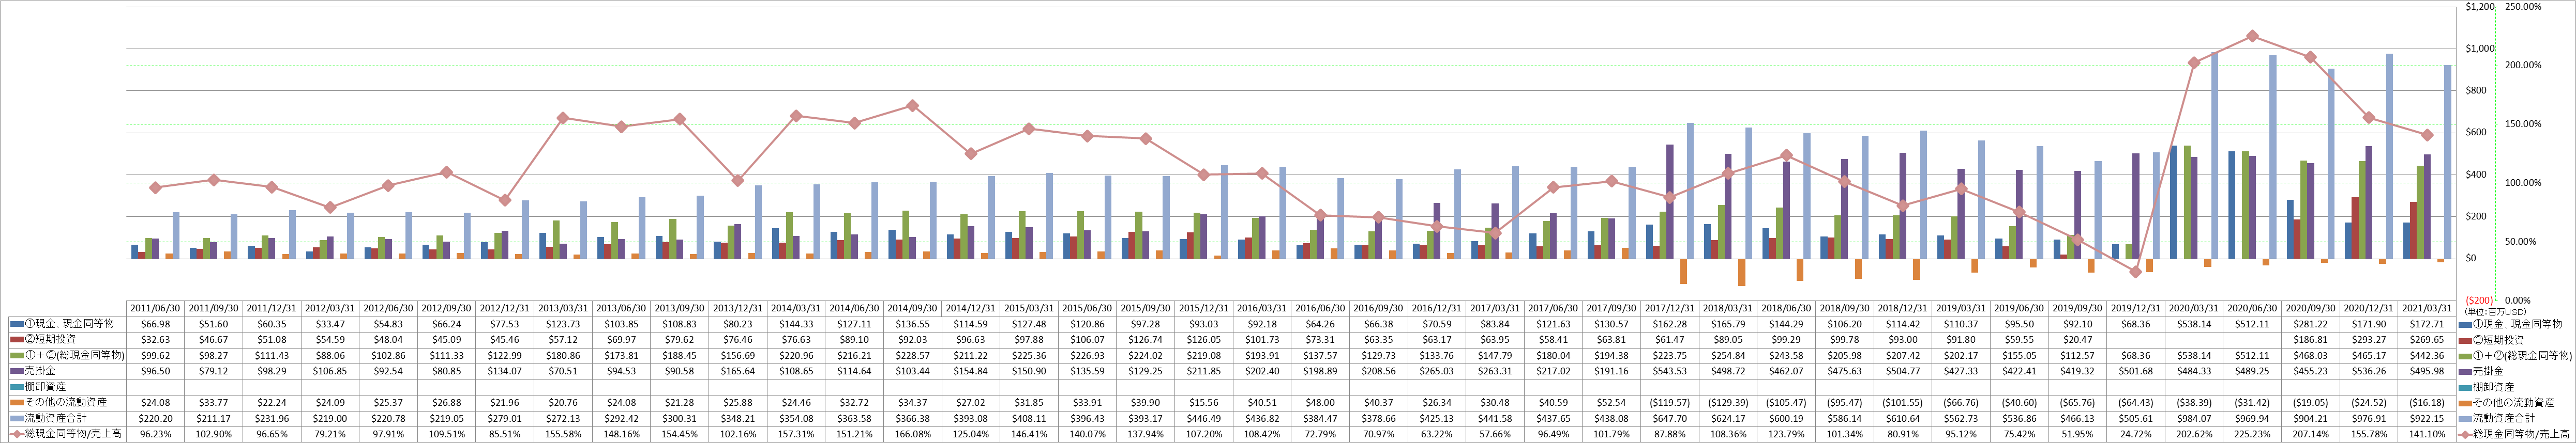2576x443 pixels.
Task: Click the ①現金、現金同等物 row label at table left
Action: tap(69, 323)
